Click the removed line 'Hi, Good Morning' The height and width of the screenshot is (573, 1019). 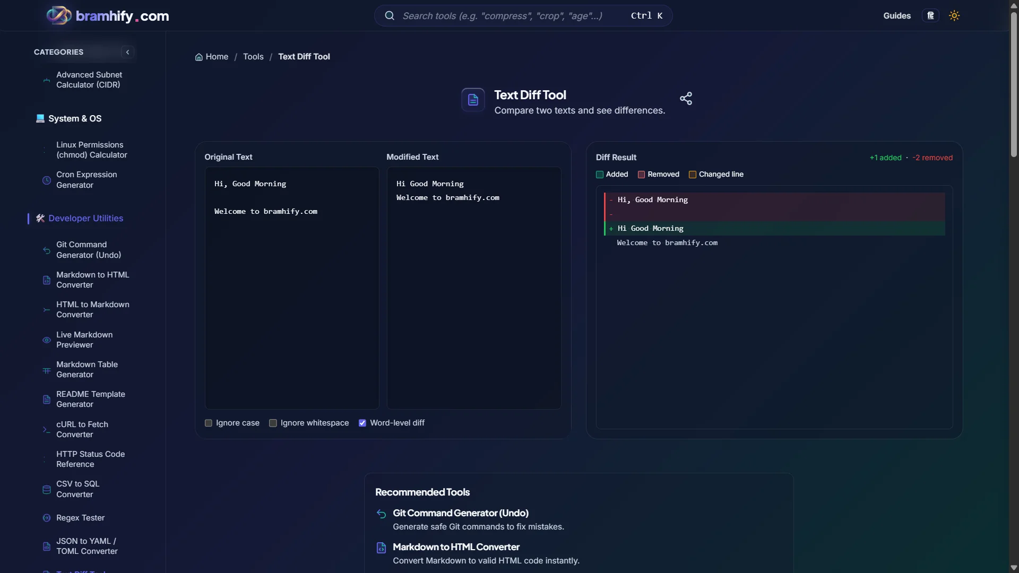(775, 200)
